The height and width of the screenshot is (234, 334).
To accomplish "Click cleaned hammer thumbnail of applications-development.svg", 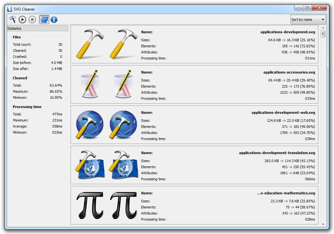I will (x=124, y=44).
